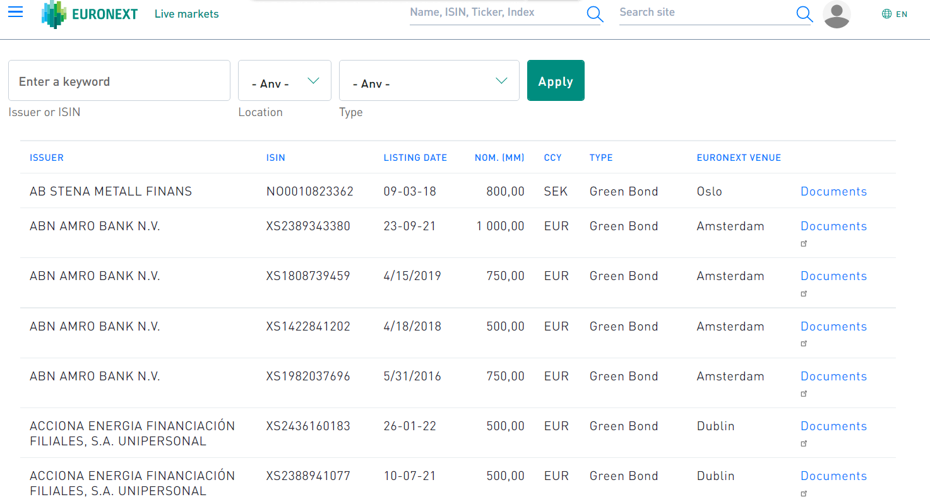Open Documents for AB Stena Metall Finans

[x=833, y=191]
